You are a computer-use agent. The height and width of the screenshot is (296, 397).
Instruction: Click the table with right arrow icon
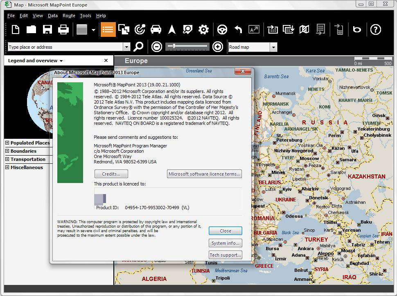click(x=273, y=29)
